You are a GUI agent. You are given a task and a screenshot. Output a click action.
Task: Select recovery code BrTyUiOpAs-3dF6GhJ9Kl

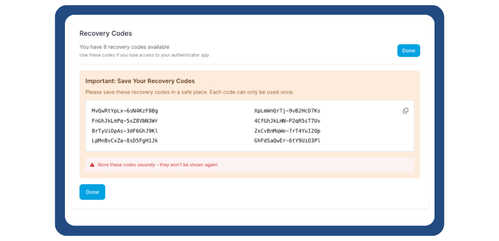coord(125,131)
